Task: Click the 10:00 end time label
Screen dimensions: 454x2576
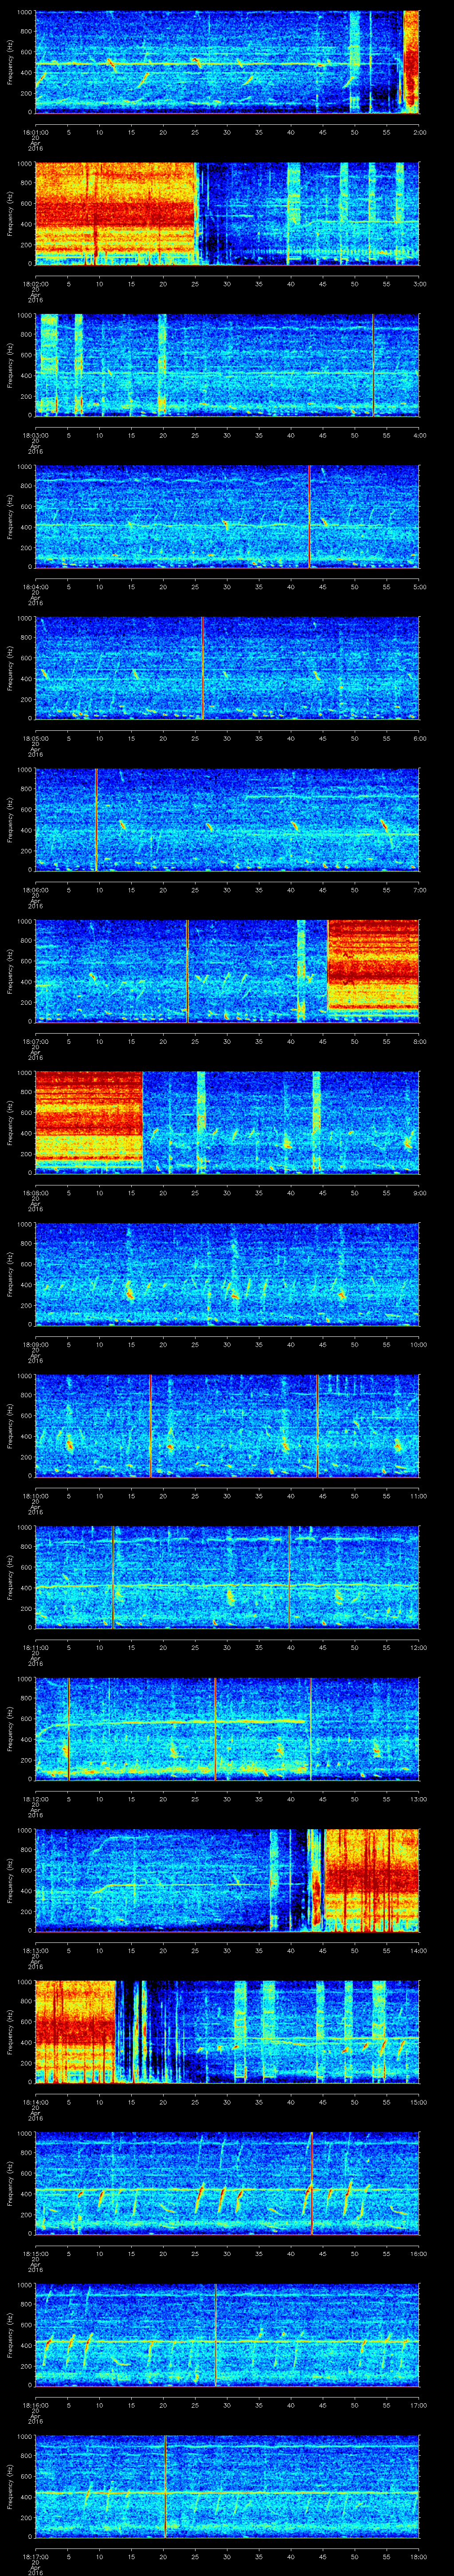Action: [419, 1344]
